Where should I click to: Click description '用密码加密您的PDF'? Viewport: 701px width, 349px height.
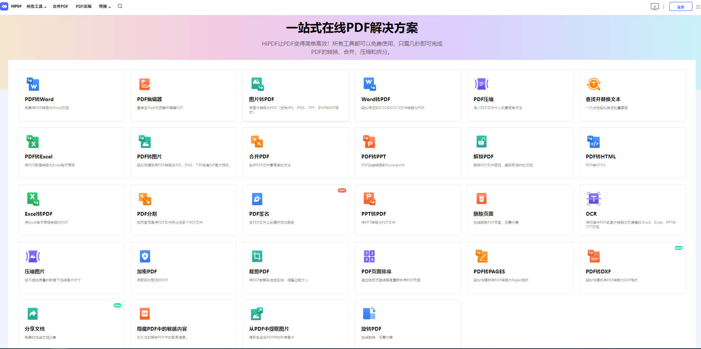[153, 280]
